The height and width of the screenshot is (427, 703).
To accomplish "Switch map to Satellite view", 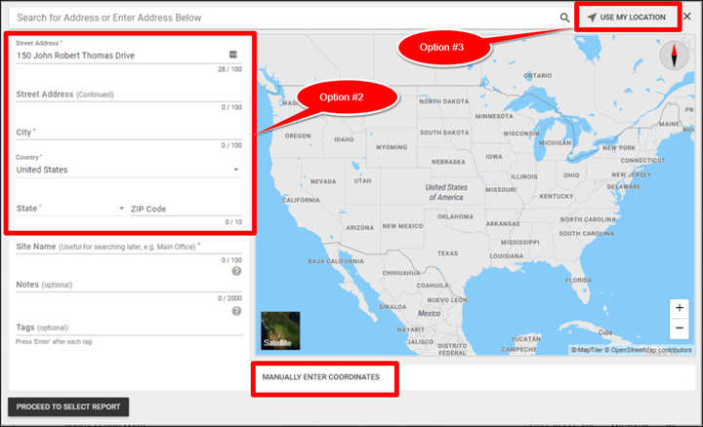I will point(280,331).
